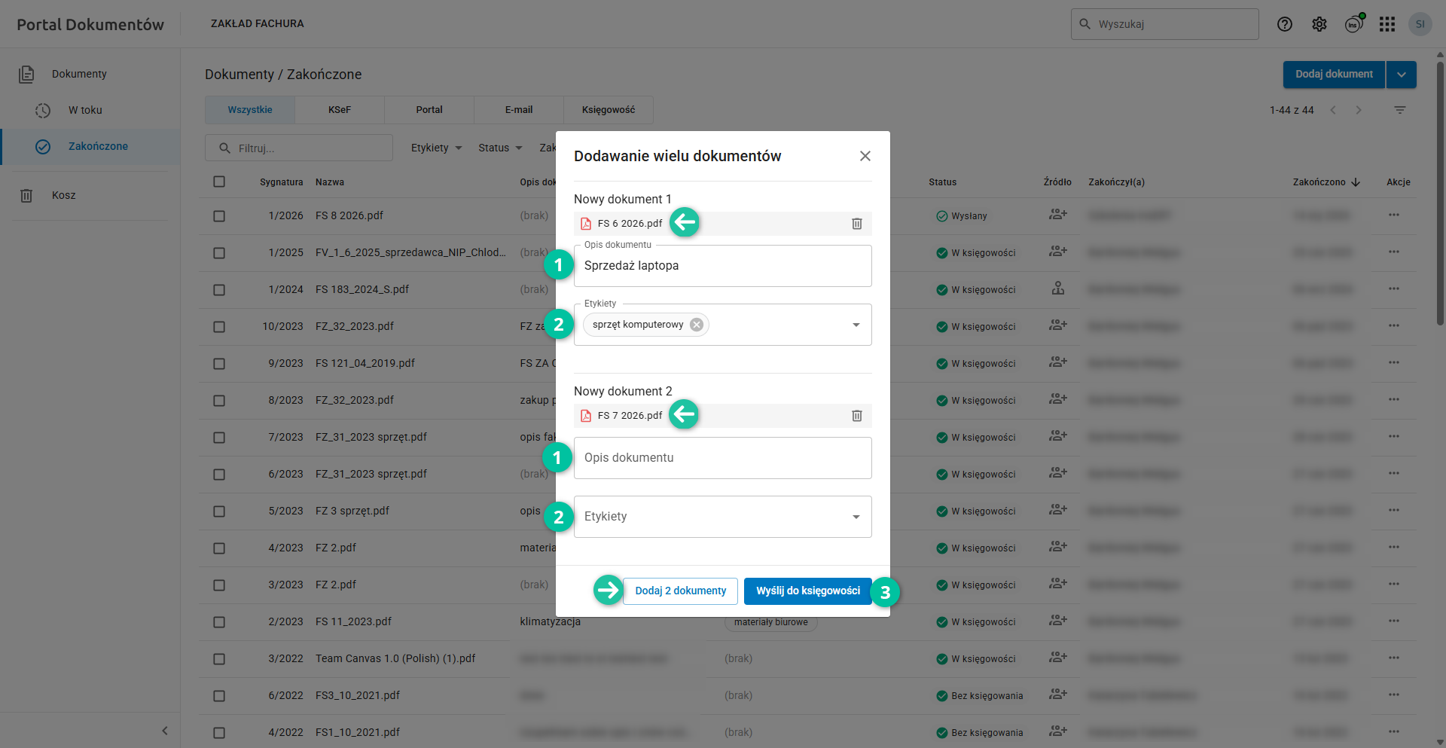Screen dimensions: 1446x748
Task: Delete the FS 6 2026.pdf attachment
Action: (x=856, y=224)
